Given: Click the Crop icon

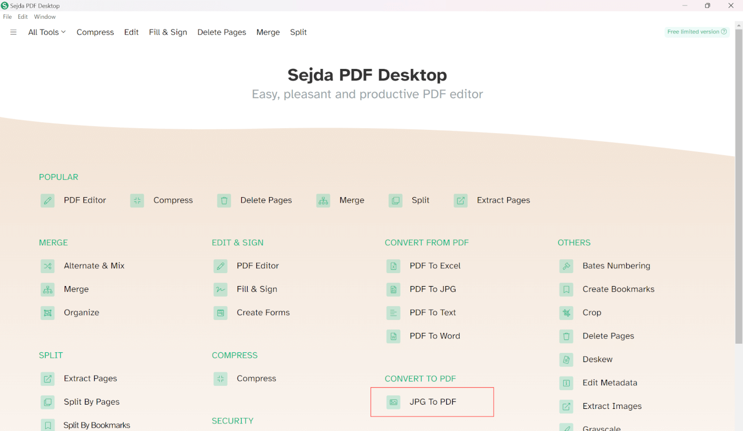Looking at the screenshot, I should 566,313.
